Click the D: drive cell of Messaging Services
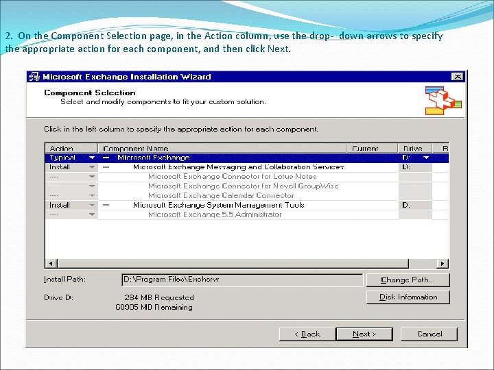This screenshot has width=494, height=370. [x=415, y=167]
